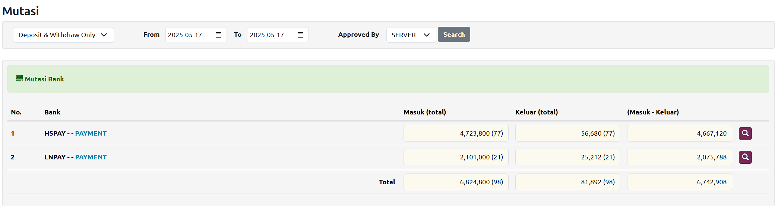Open calendar picker in From date field
The image size is (778, 214).
coord(219,35)
